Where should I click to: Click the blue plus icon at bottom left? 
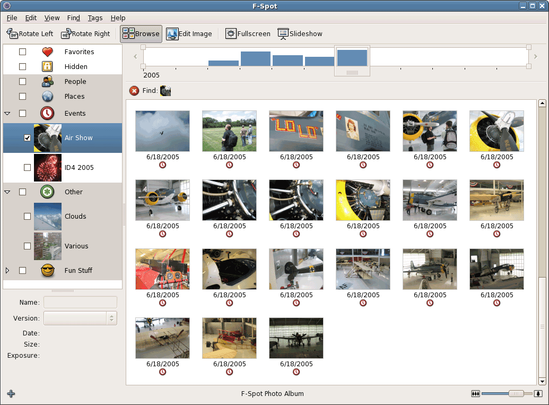pos(11,394)
